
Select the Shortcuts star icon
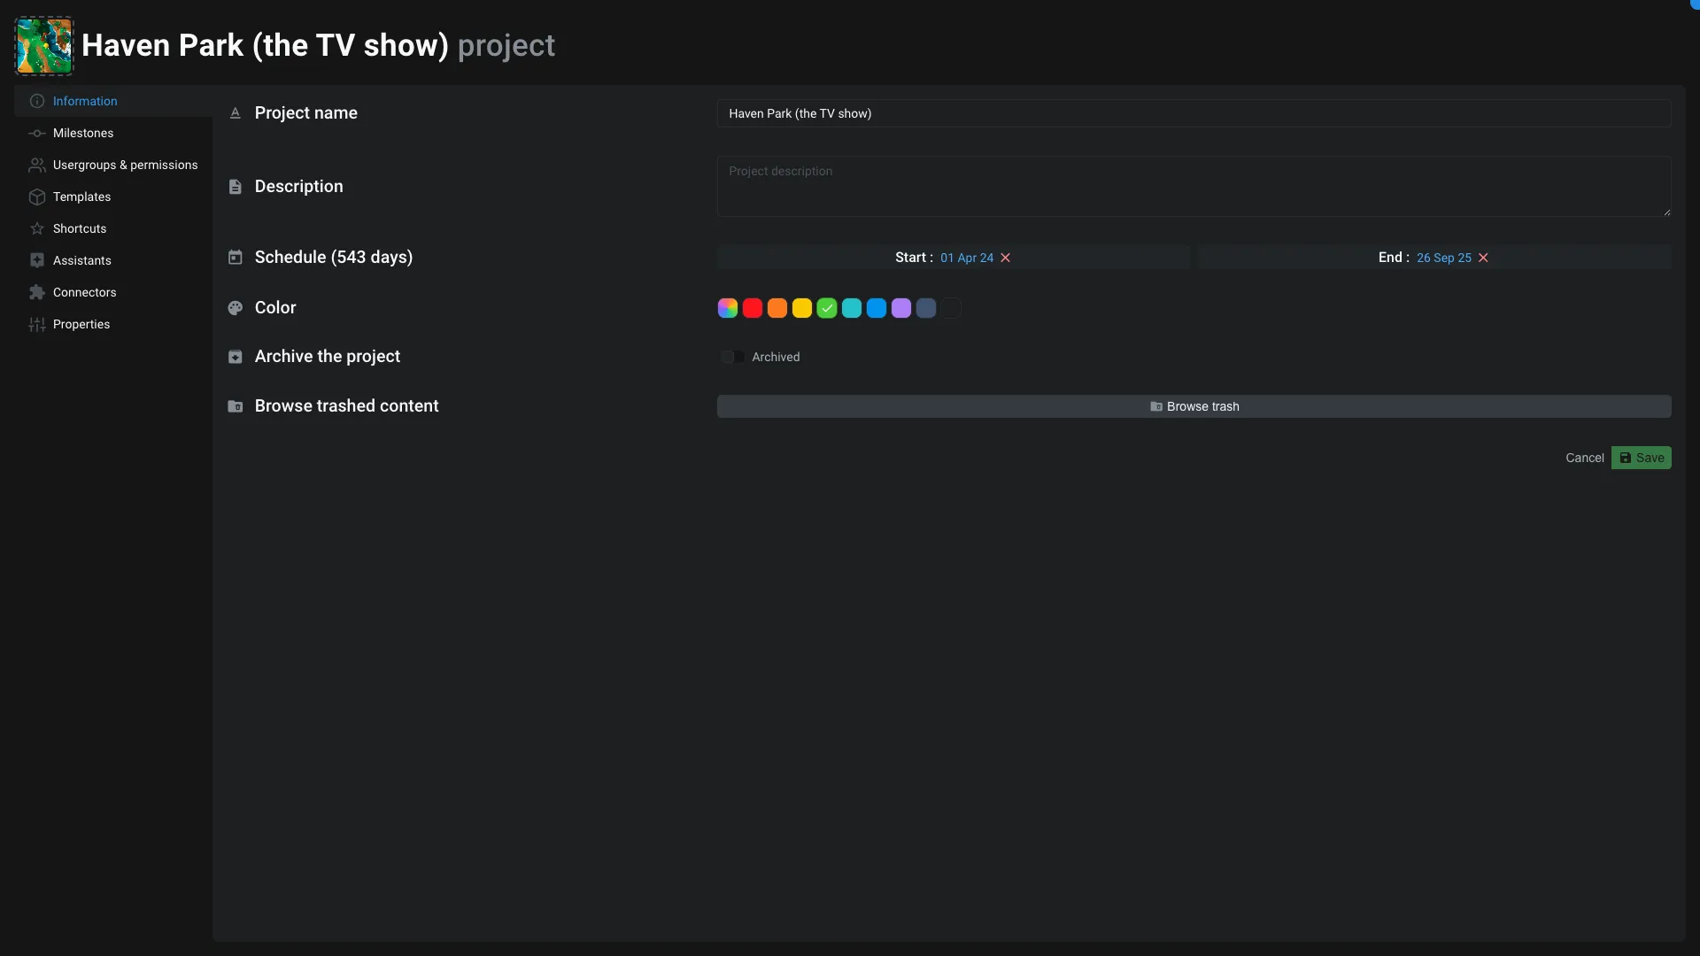(x=37, y=228)
